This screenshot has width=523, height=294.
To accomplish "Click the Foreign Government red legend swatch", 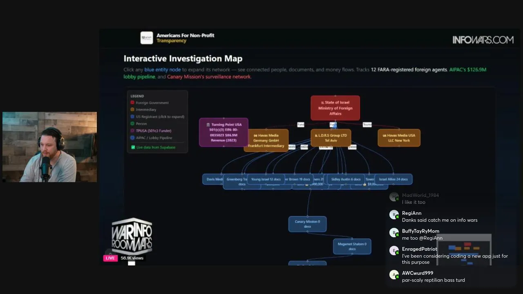I will [x=132, y=103].
